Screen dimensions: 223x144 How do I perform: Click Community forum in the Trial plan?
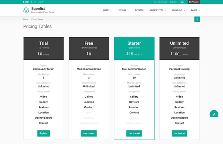[44, 69]
